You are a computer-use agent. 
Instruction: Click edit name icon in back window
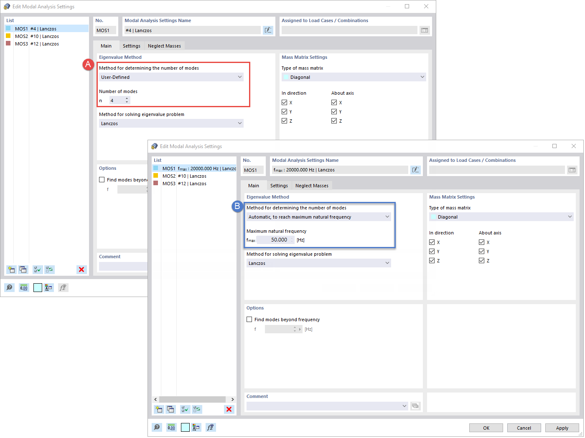(x=268, y=30)
